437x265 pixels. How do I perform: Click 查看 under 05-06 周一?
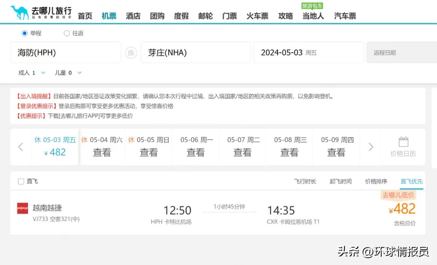click(196, 152)
